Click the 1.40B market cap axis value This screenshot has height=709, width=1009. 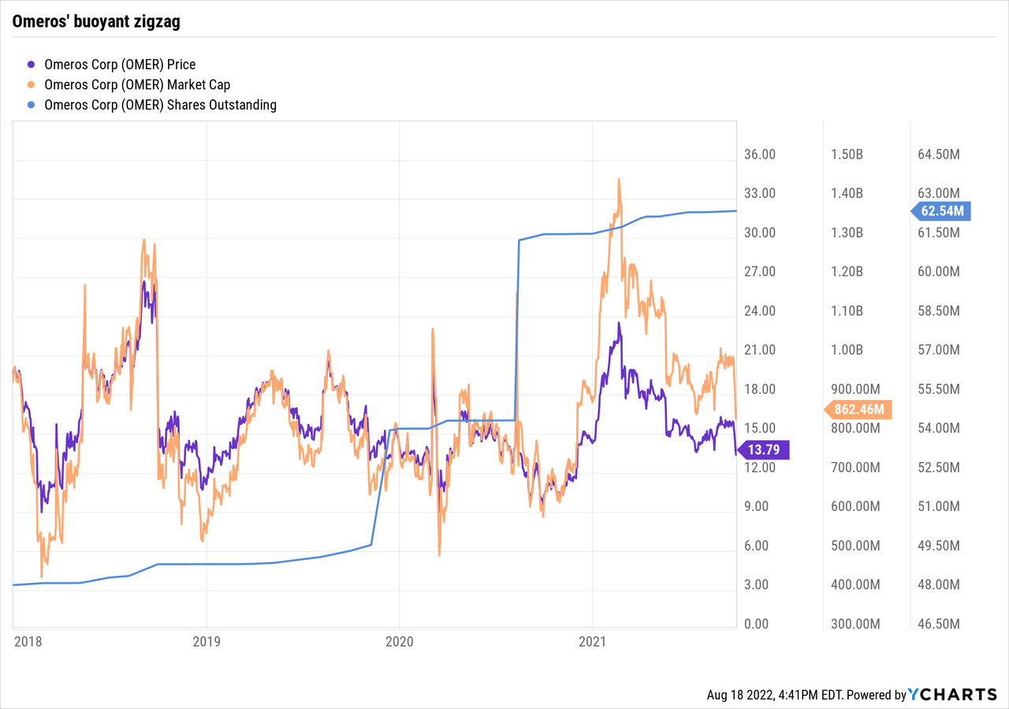(847, 193)
